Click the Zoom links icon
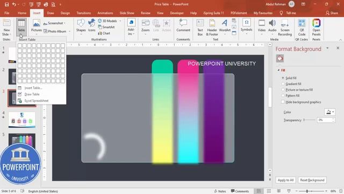 click(x=146, y=23)
